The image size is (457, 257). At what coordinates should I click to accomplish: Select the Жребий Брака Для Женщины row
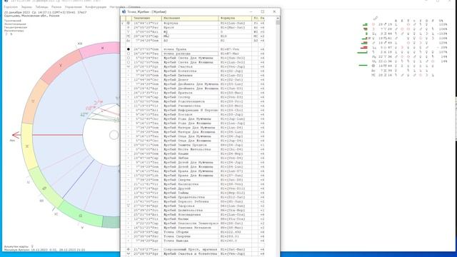click(x=192, y=176)
